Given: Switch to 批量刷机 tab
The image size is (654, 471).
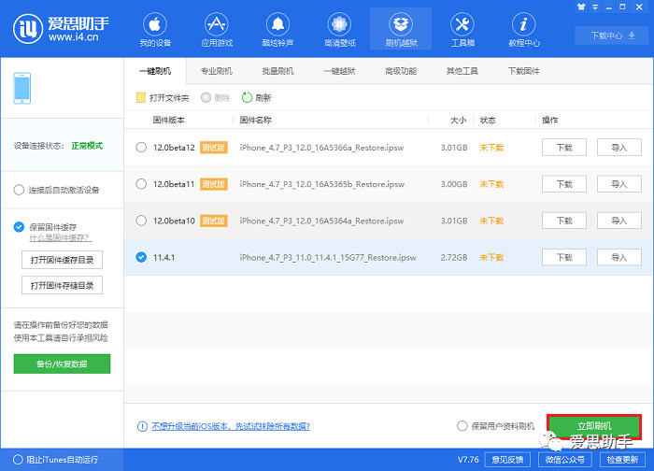Looking at the screenshot, I should pos(277,71).
